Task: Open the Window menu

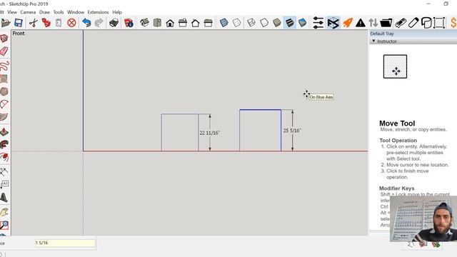Action: click(76, 12)
